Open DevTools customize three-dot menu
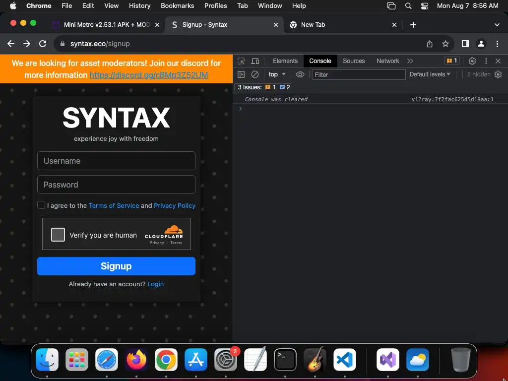The image size is (508, 381). 486,61
